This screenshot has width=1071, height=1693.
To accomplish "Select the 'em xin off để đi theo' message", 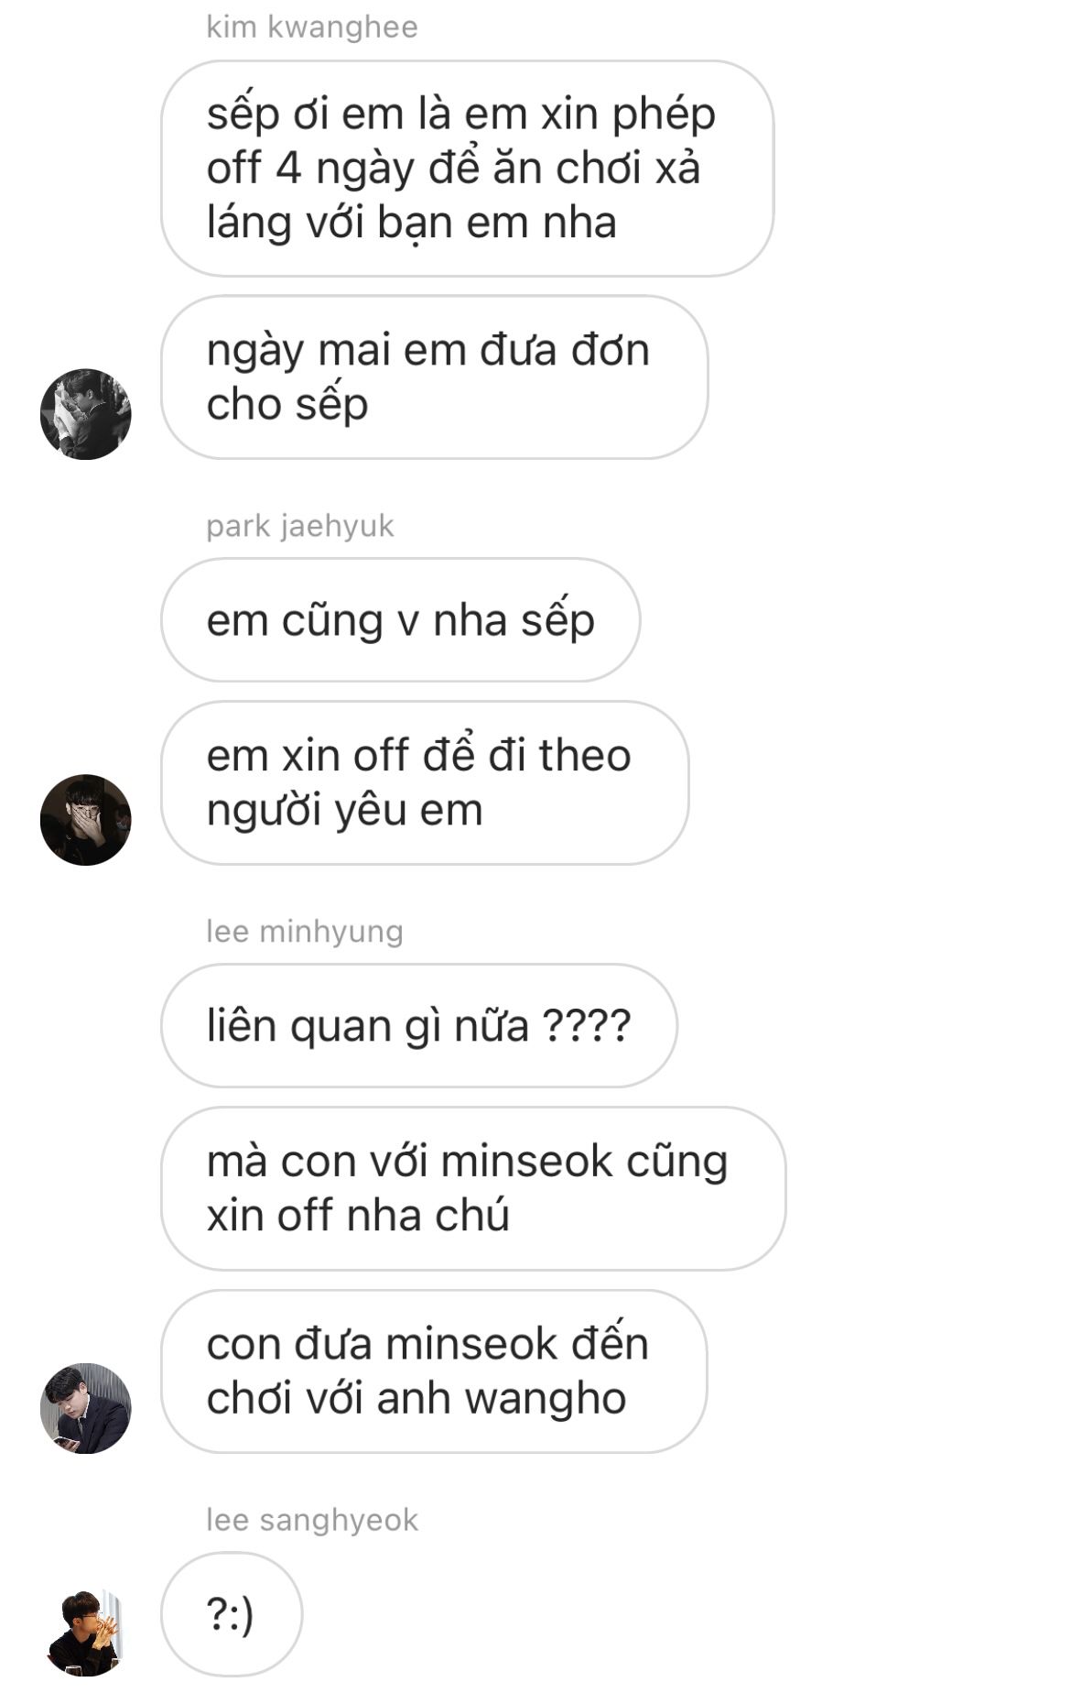I will coord(425,783).
